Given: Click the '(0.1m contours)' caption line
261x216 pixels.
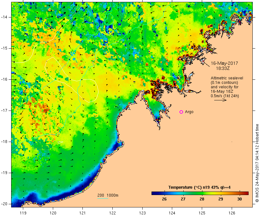Looking at the screenshot, I should pyautogui.click(x=224, y=83).
